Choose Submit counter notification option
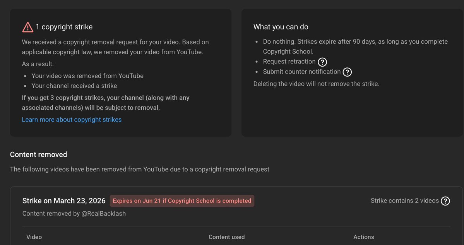The width and height of the screenshot is (464, 245). (x=302, y=72)
